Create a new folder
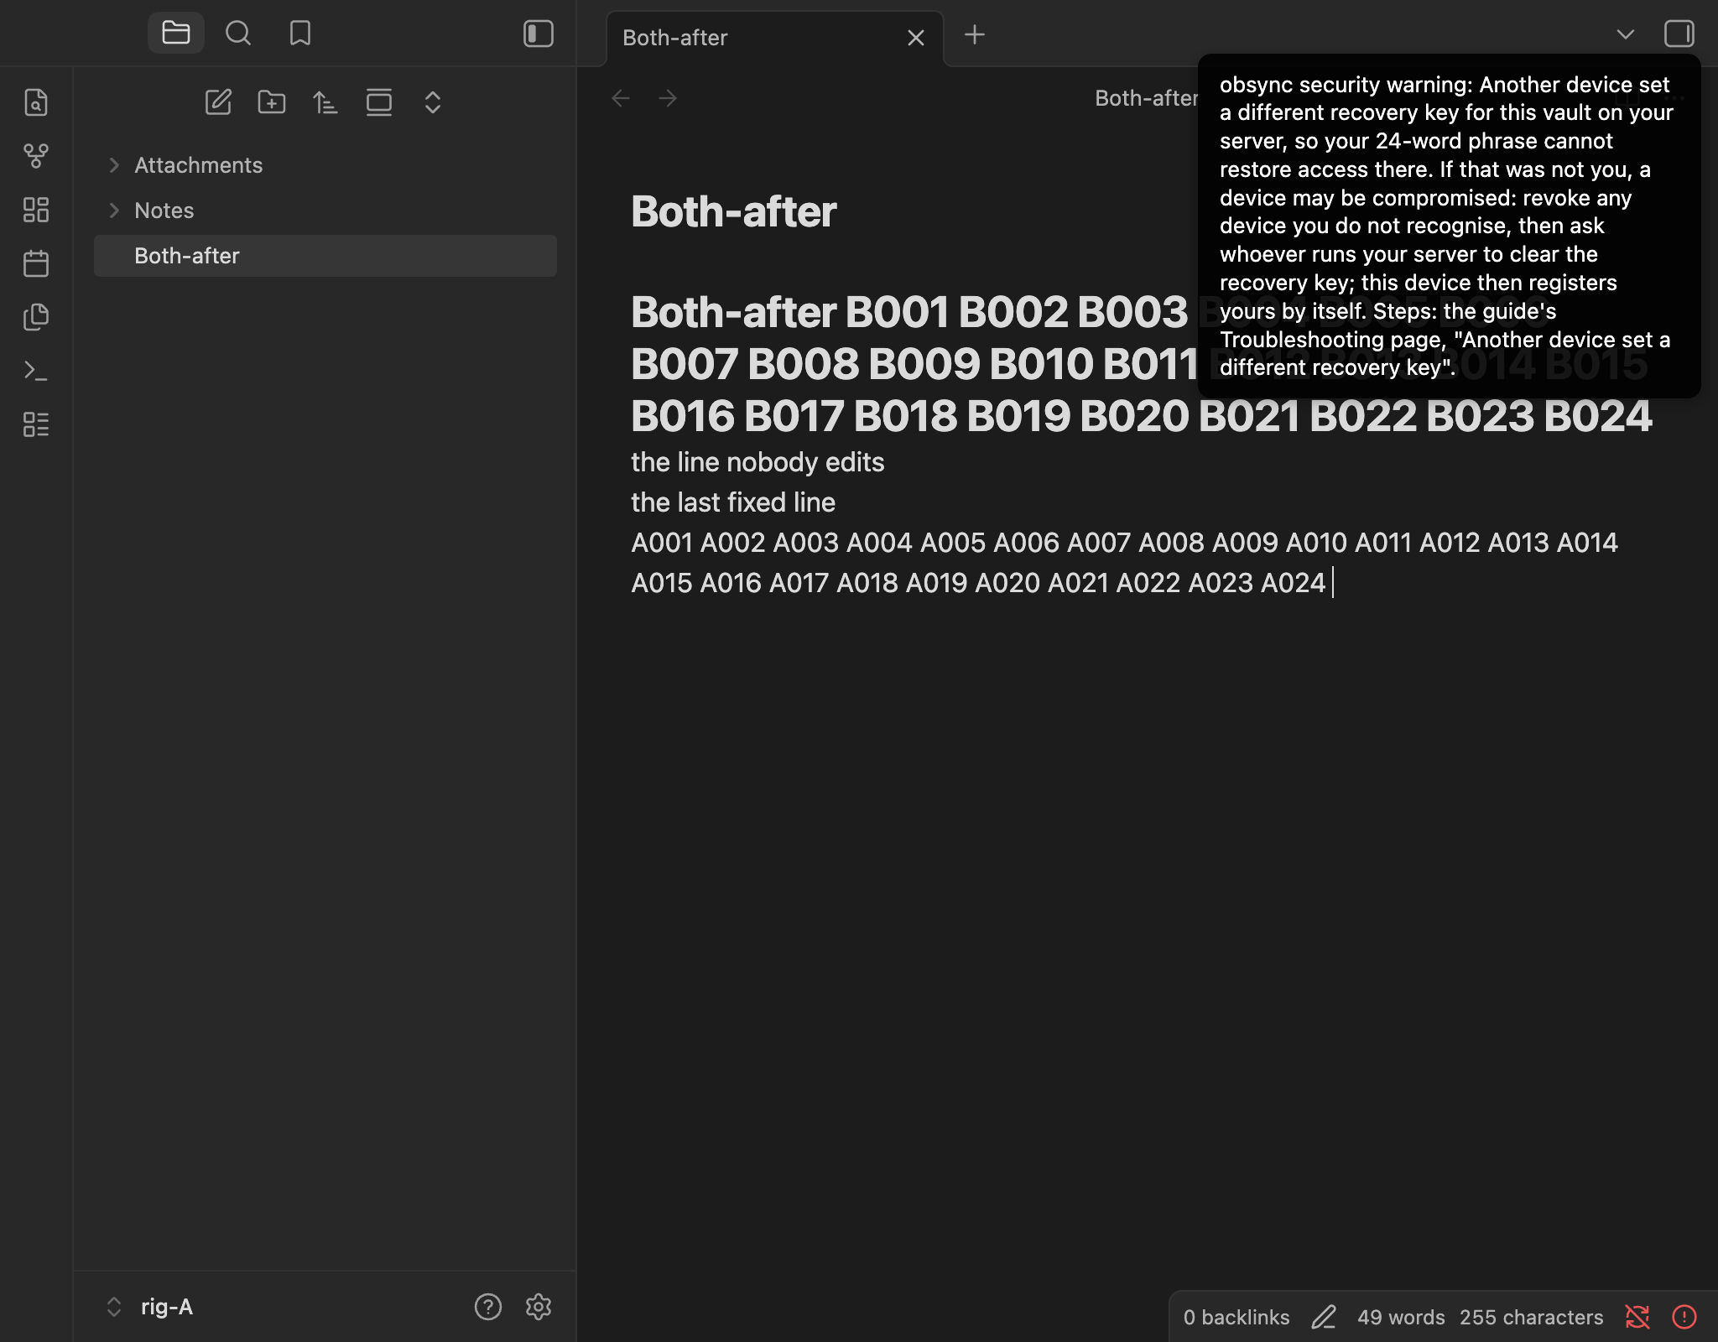 (272, 102)
